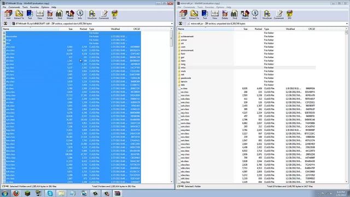This screenshot has width=350, height=197.
Task: Run VirusScan in left zip window
Action: coord(92,15)
